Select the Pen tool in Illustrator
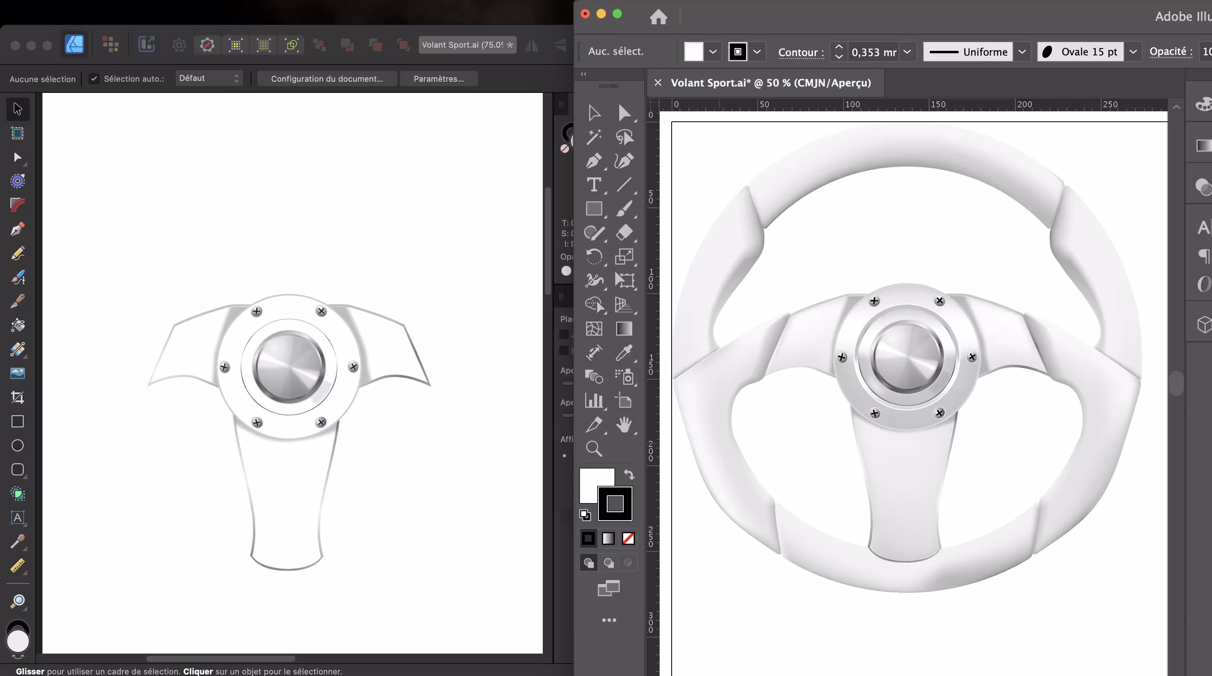The width and height of the screenshot is (1212, 676). pyautogui.click(x=594, y=161)
